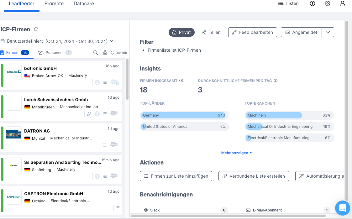Click list icon on Ss Separation card
This screenshot has height=219, width=352.
[x=105, y=176]
